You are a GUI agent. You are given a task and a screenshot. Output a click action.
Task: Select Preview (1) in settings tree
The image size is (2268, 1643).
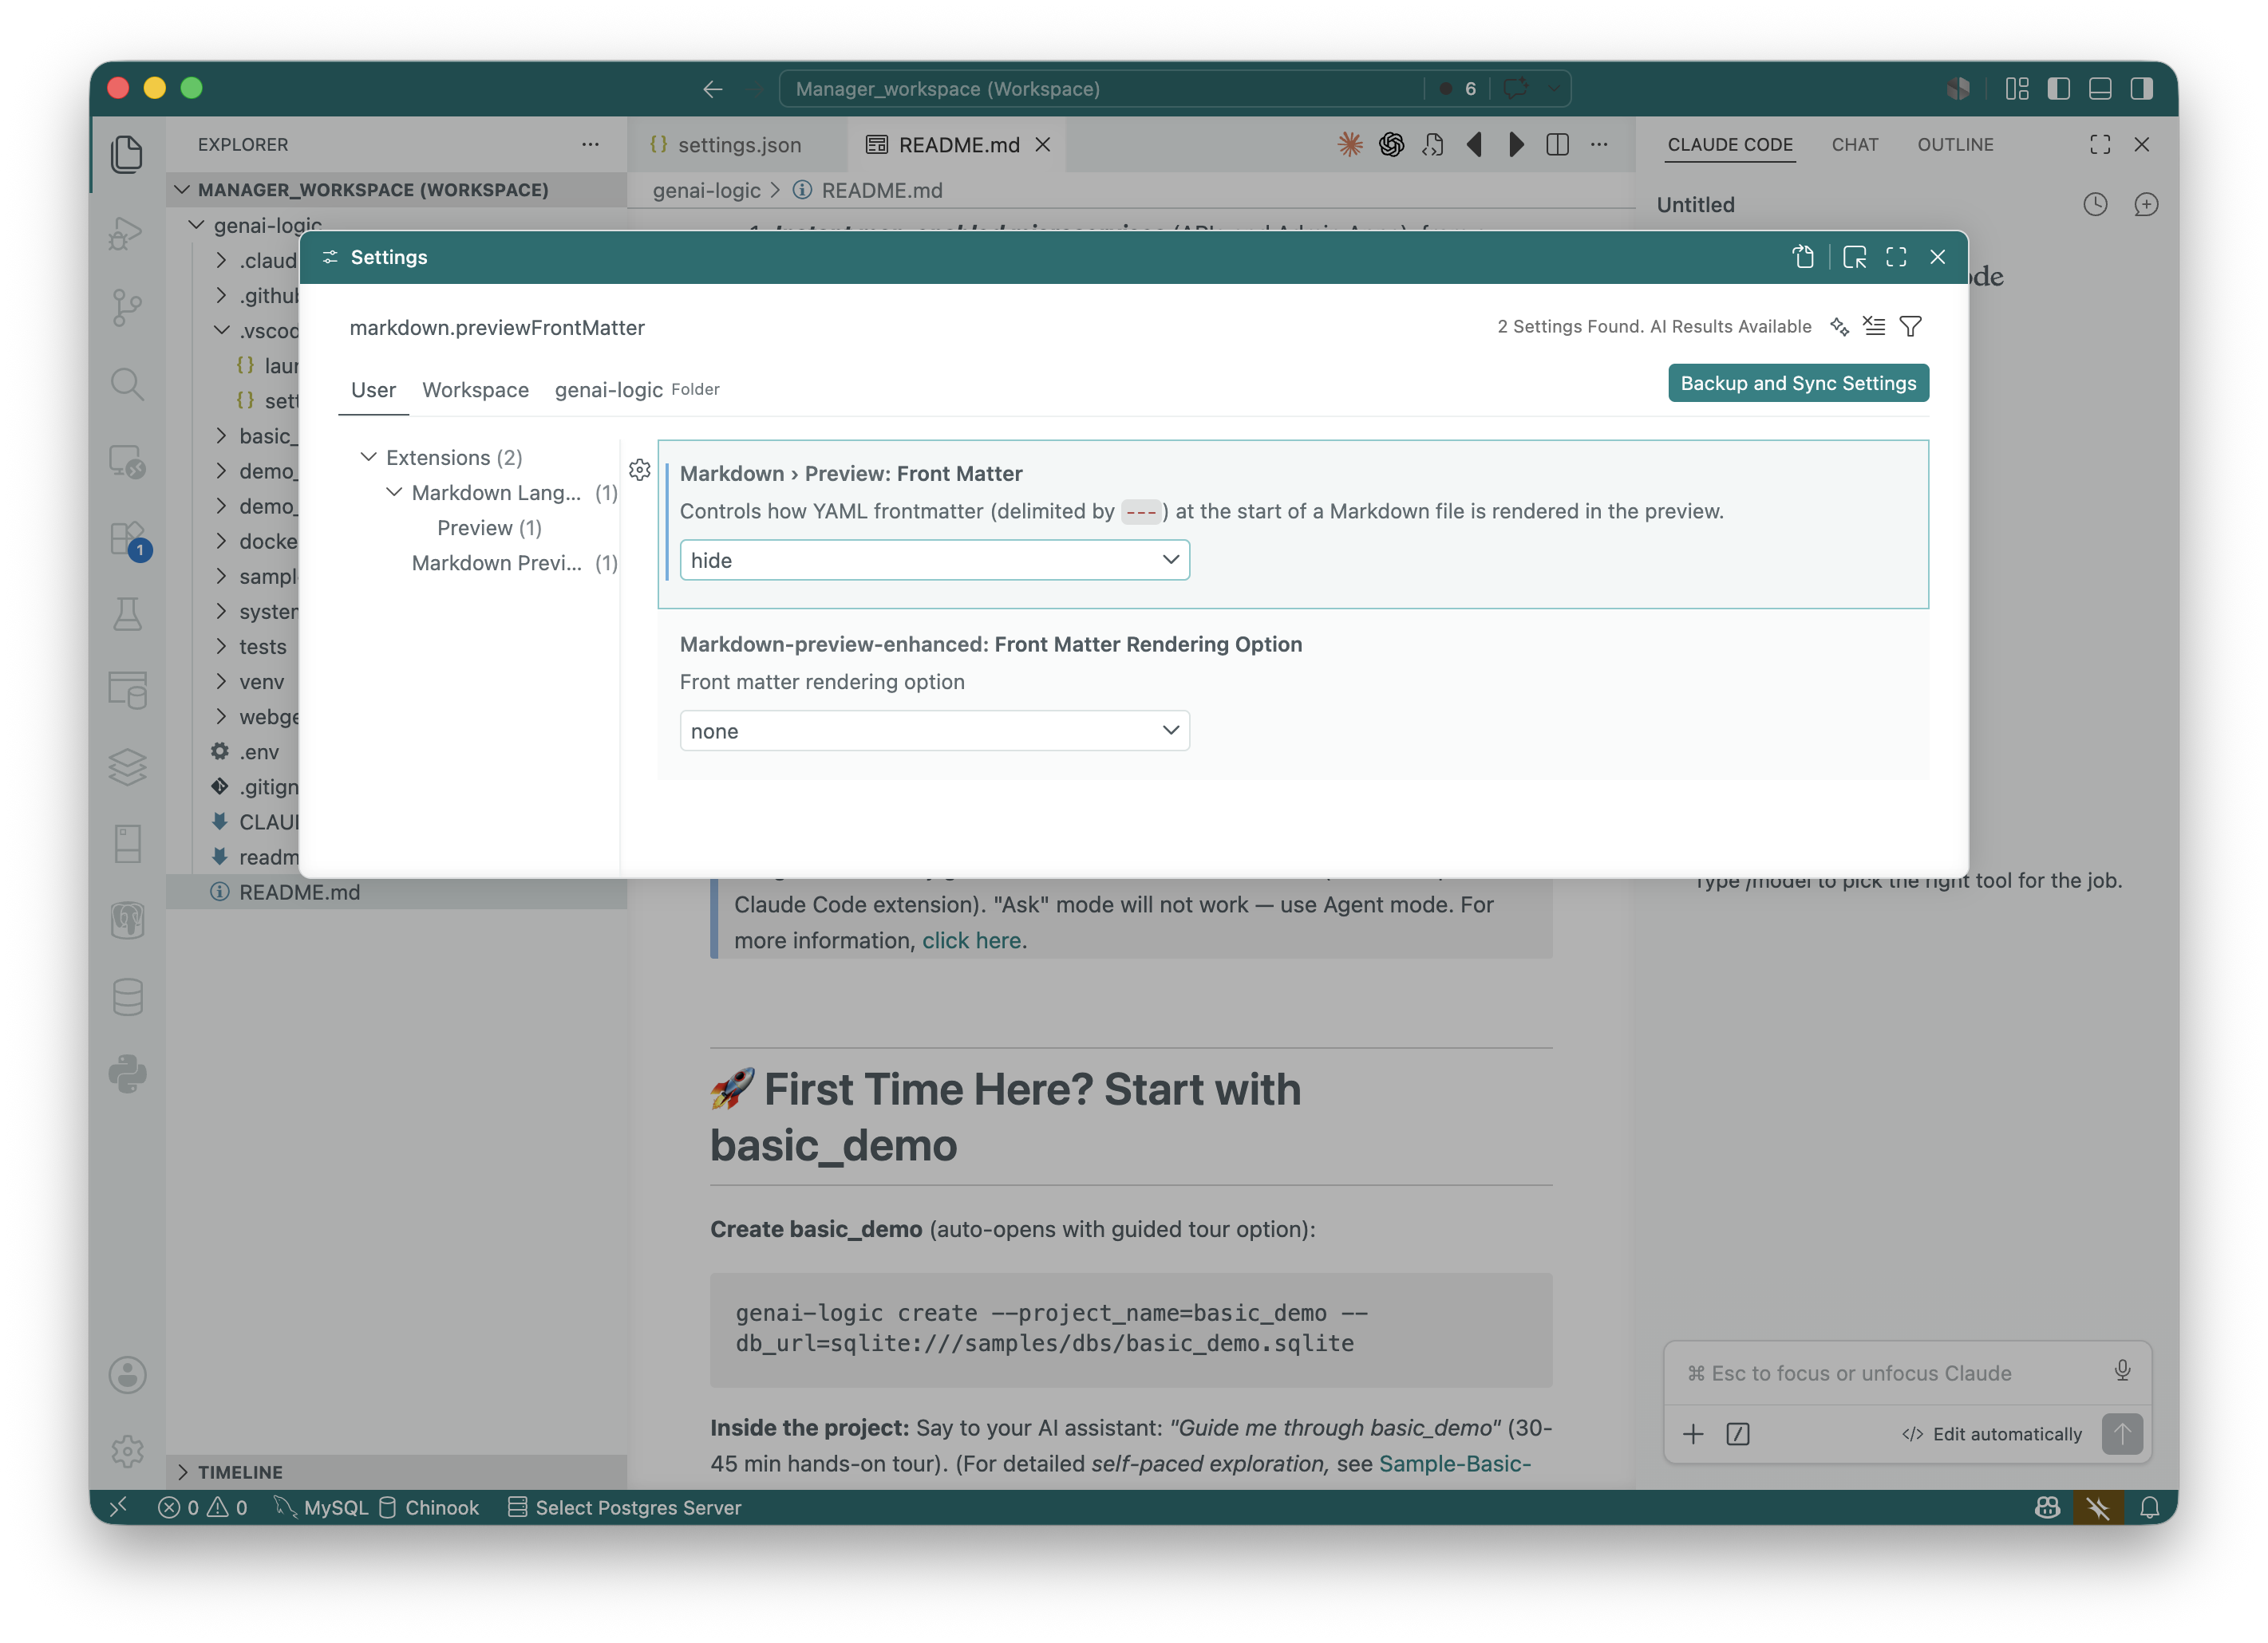coord(489,528)
